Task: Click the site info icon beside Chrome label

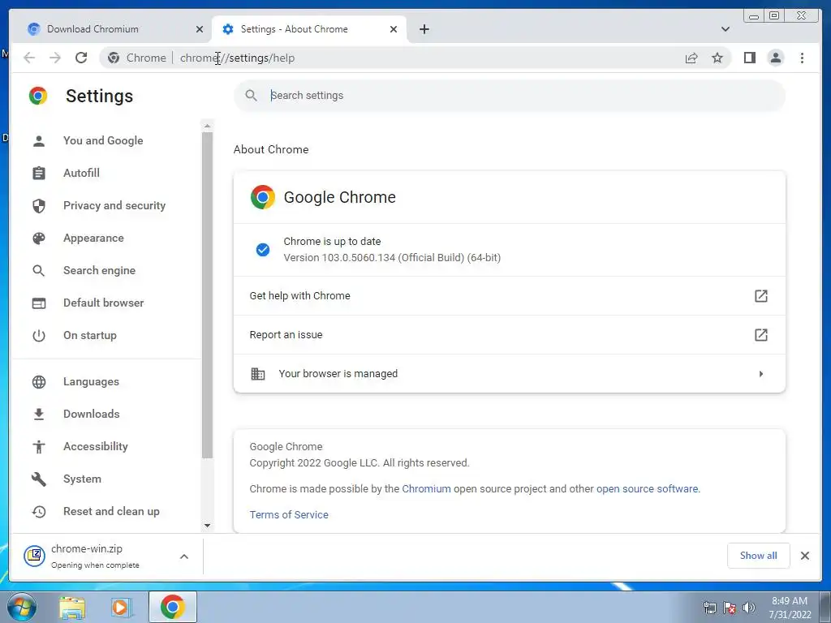Action: pyautogui.click(x=114, y=58)
